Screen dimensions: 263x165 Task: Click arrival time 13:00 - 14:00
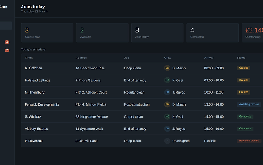(x=214, y=104)
